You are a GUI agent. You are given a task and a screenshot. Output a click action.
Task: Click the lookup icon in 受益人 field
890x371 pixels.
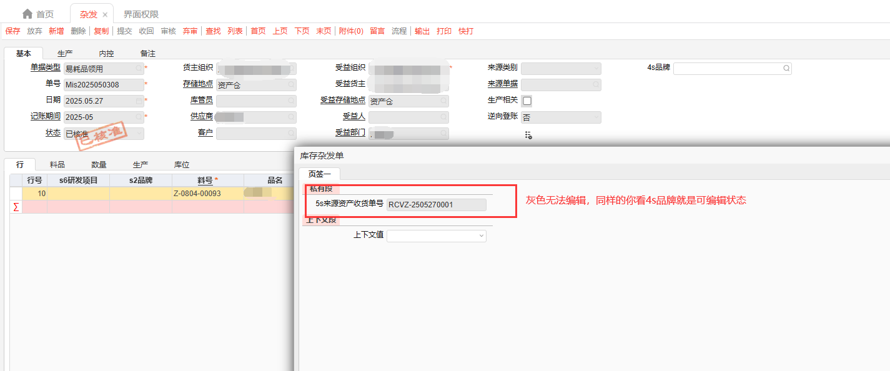[443, 117]
